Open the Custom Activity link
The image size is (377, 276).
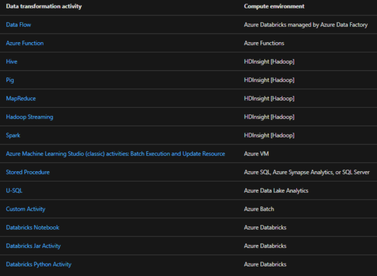tap(26, 209)
